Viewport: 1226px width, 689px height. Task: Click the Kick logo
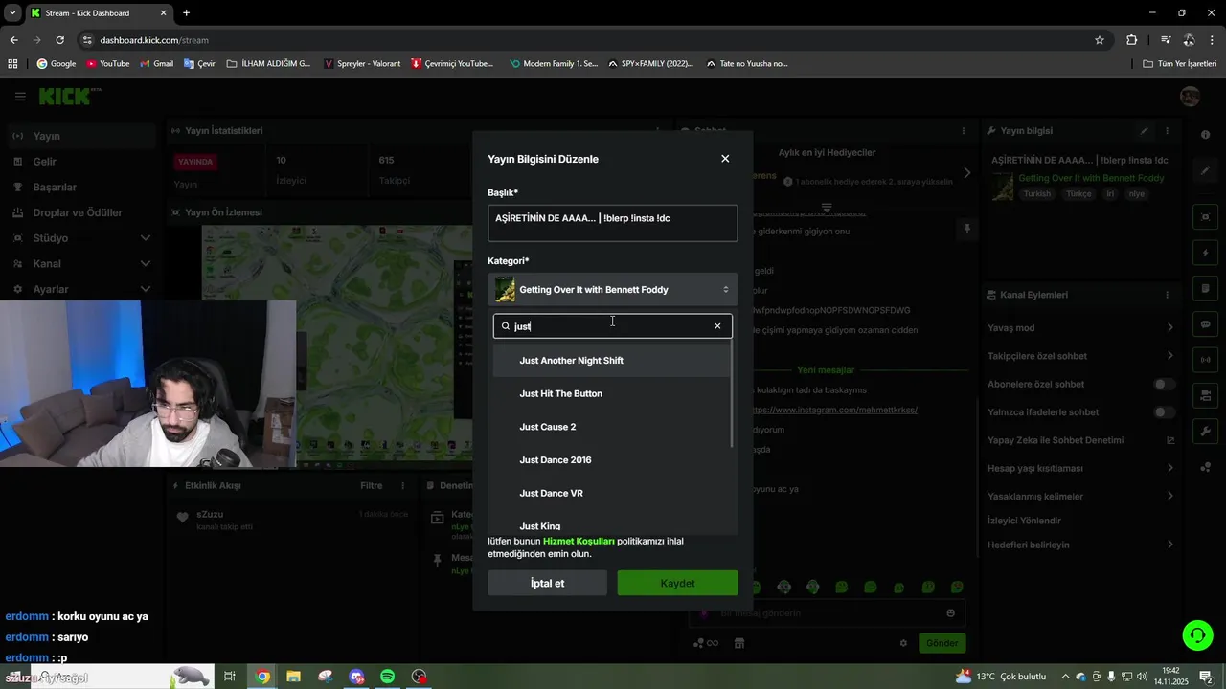(x=69, y=97)
